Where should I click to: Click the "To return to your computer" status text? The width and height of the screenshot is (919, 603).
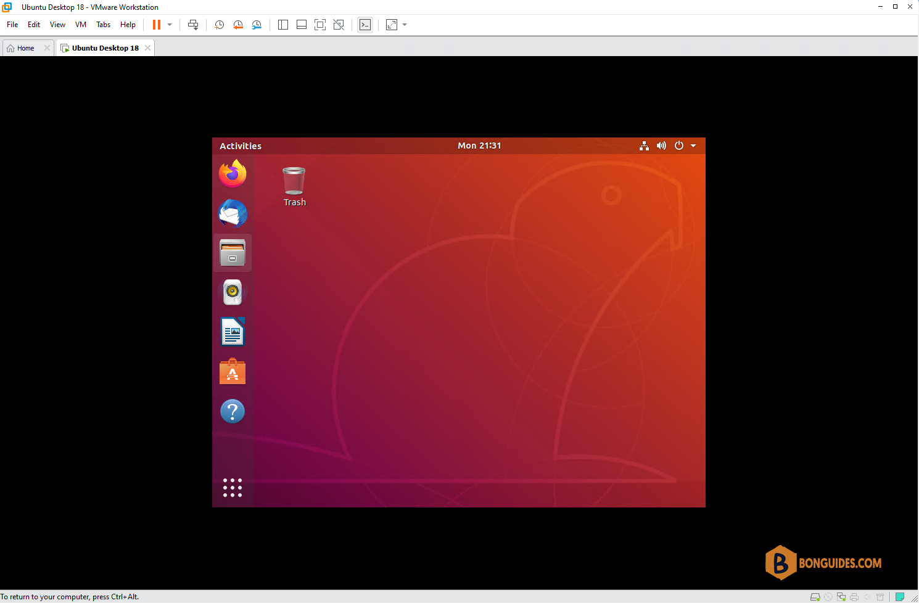70,597
